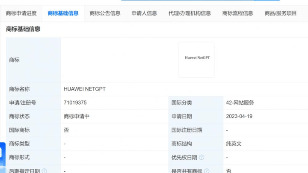
Task: Click the help icon beside 优先权日期
Action: coord(201,157)
